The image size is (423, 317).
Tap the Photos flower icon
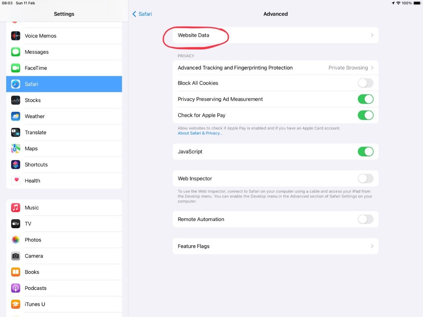[16, 240]
